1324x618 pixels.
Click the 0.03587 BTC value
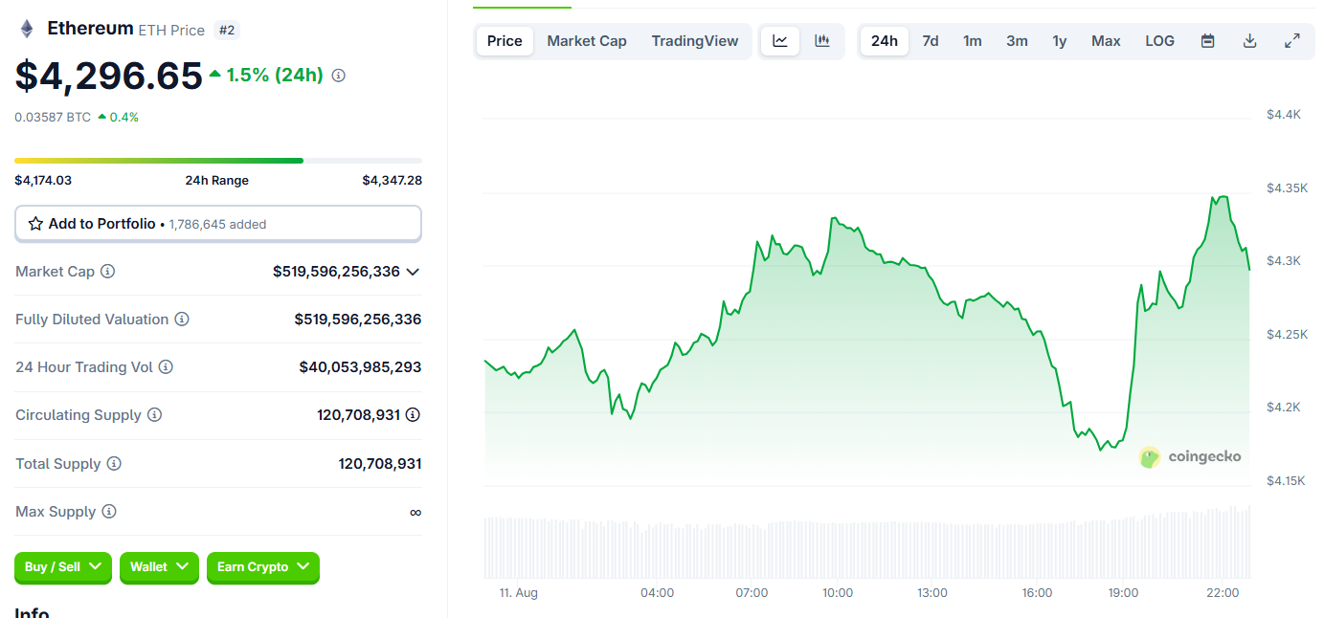pyautogui.click(x=53, y=118)
